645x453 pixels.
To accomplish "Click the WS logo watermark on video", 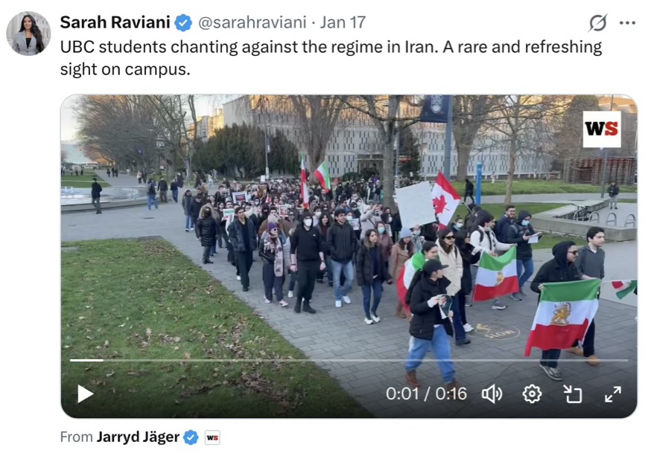I will point(602,129).
